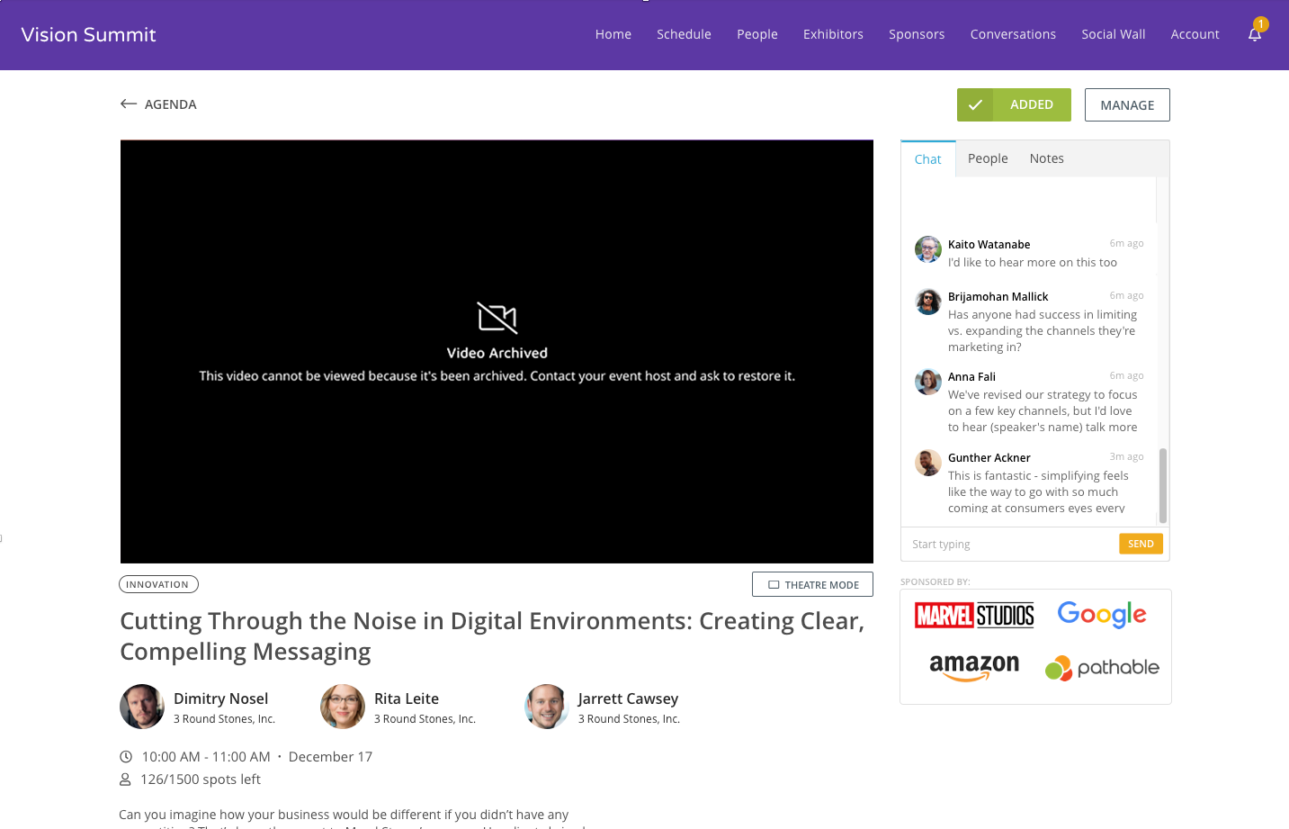Click Kaito Watanabe's chat avatar
This screenshot has height=829, width=1289.
928,249
